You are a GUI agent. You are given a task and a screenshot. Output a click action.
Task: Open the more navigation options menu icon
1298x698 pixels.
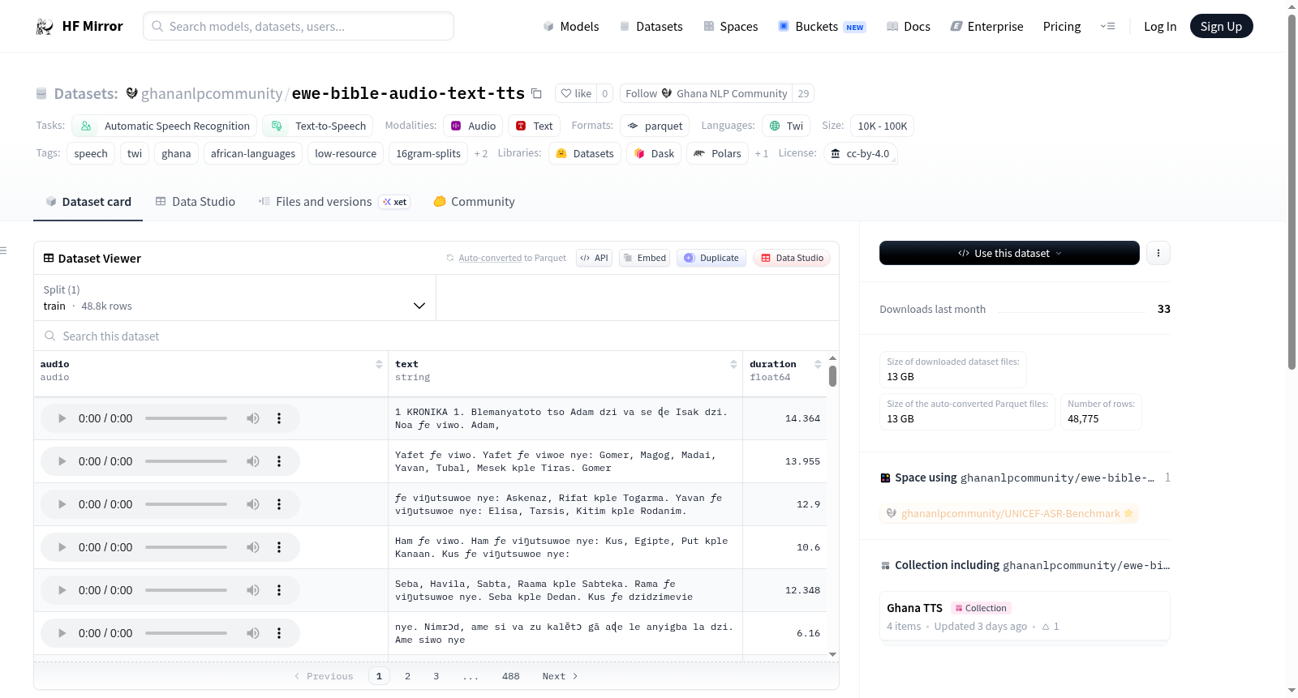(1107, 26)
